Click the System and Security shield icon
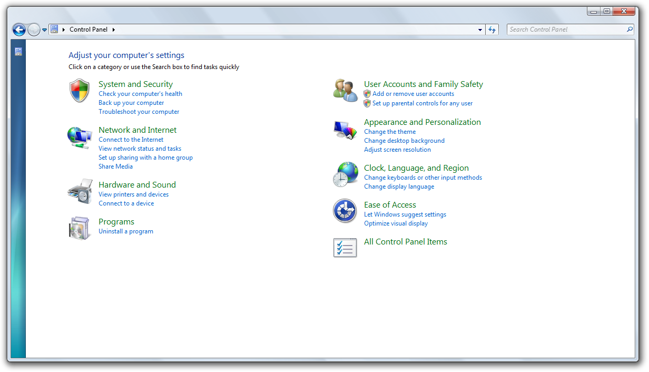Image resolution: width=649 pixels, height=372 pixels. click(80, 91)
